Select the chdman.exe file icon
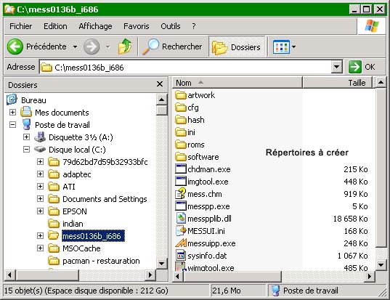The width and height of the screenshot is (390, 300). point(181,169)
